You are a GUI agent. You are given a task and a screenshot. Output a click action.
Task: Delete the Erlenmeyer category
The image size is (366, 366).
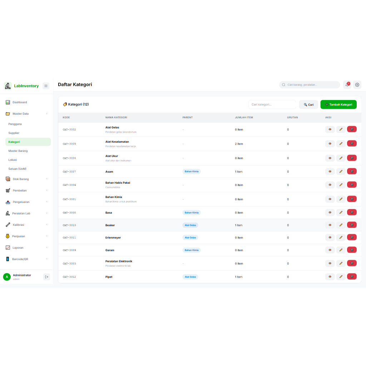pos(352,237)
